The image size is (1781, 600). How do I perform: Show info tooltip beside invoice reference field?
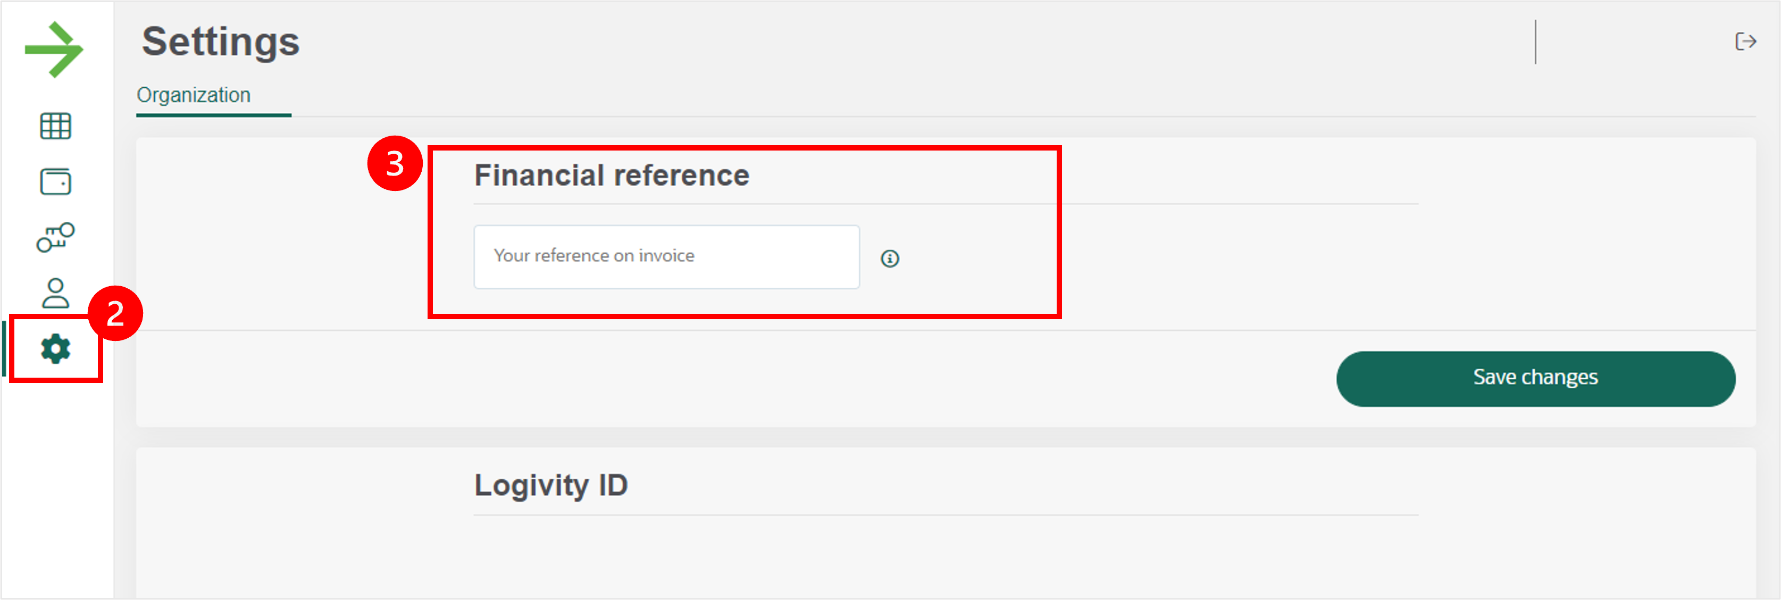pyautogui.click(x=890, y=259)
